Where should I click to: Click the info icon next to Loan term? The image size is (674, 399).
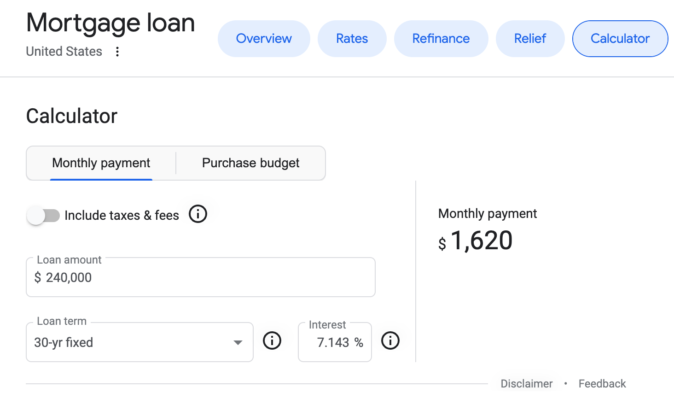(x=272, y=341)
